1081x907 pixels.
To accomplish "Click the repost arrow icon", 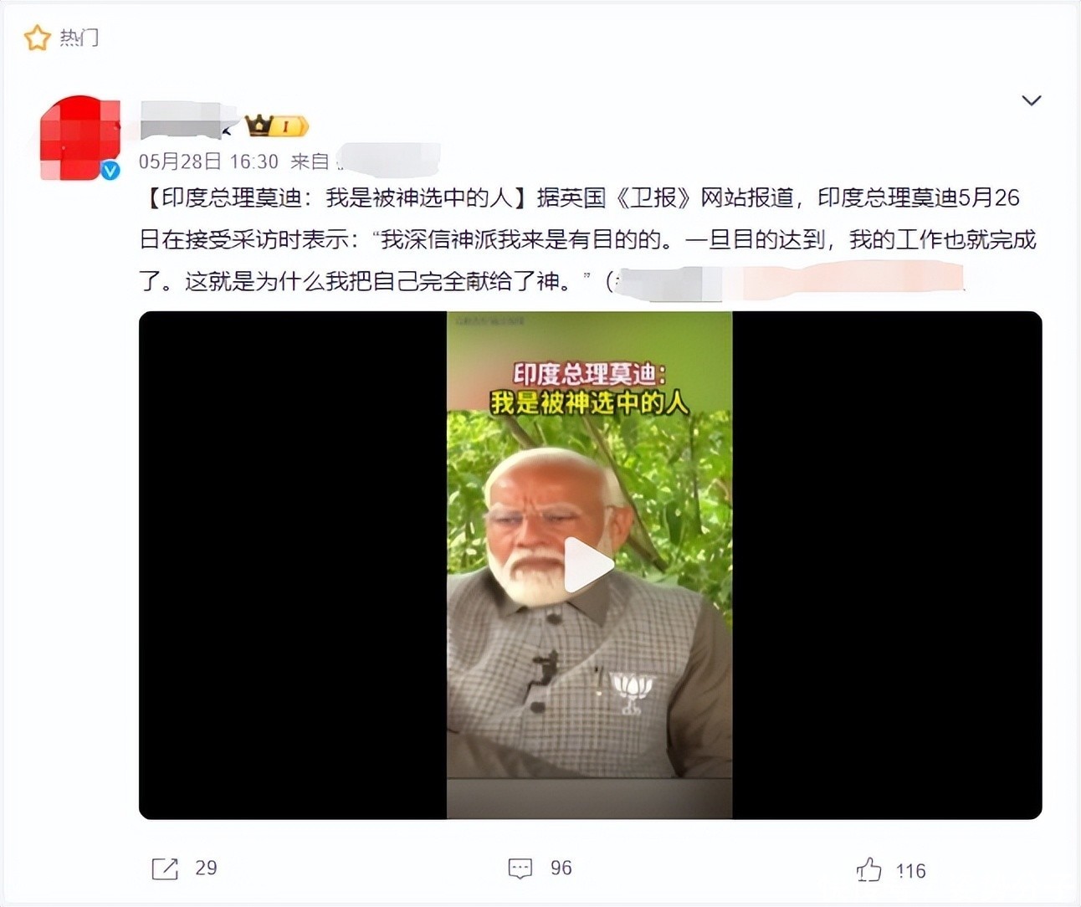I will [165, 869].
